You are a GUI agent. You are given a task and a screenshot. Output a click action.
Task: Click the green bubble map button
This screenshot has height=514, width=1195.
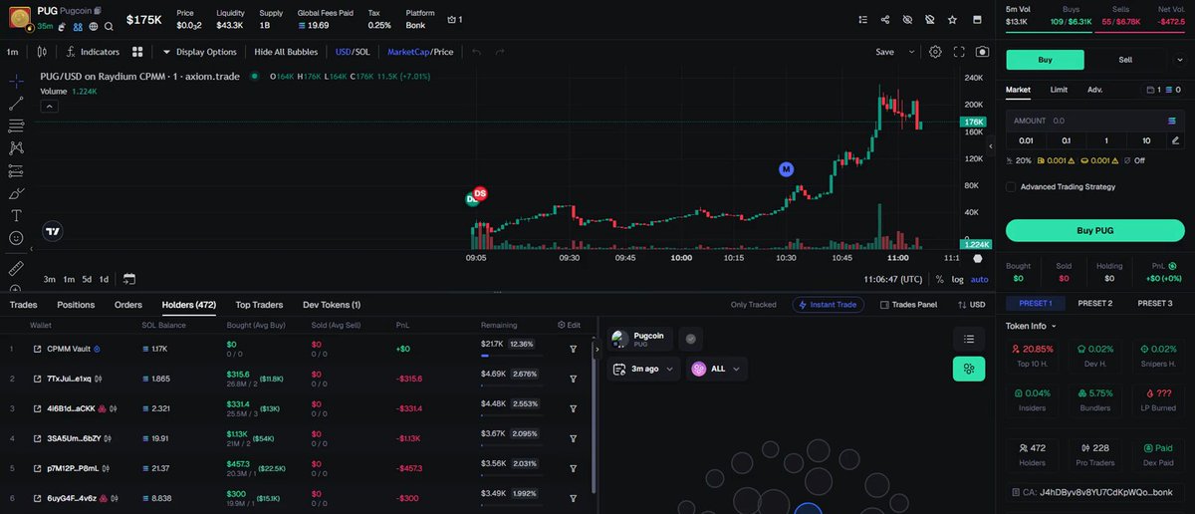click(x=968, y=369)
